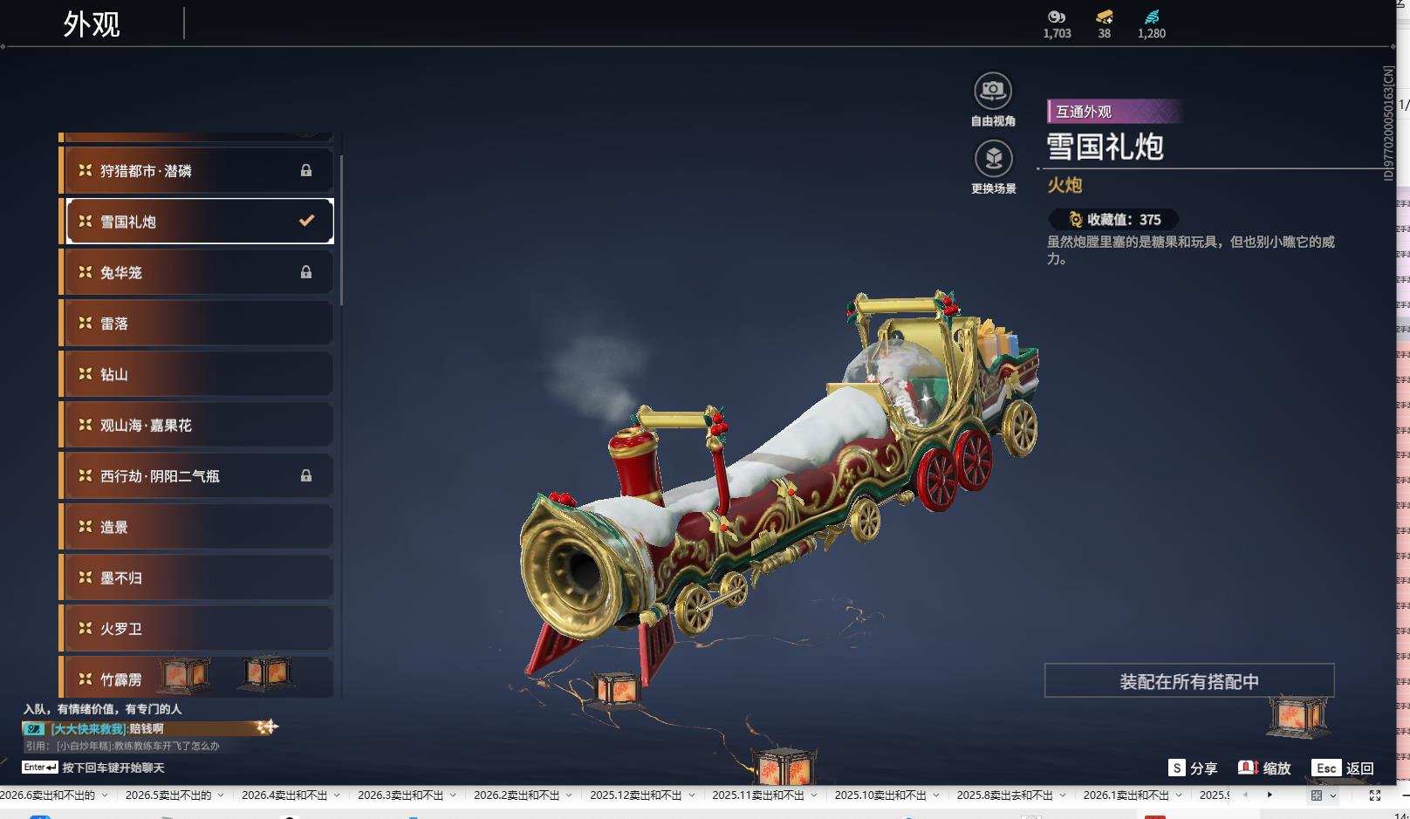Expand dropdown arrow on 2025.10卖出和不出 tab
Screen dimensions: 1410x819
tap(936, 795)
